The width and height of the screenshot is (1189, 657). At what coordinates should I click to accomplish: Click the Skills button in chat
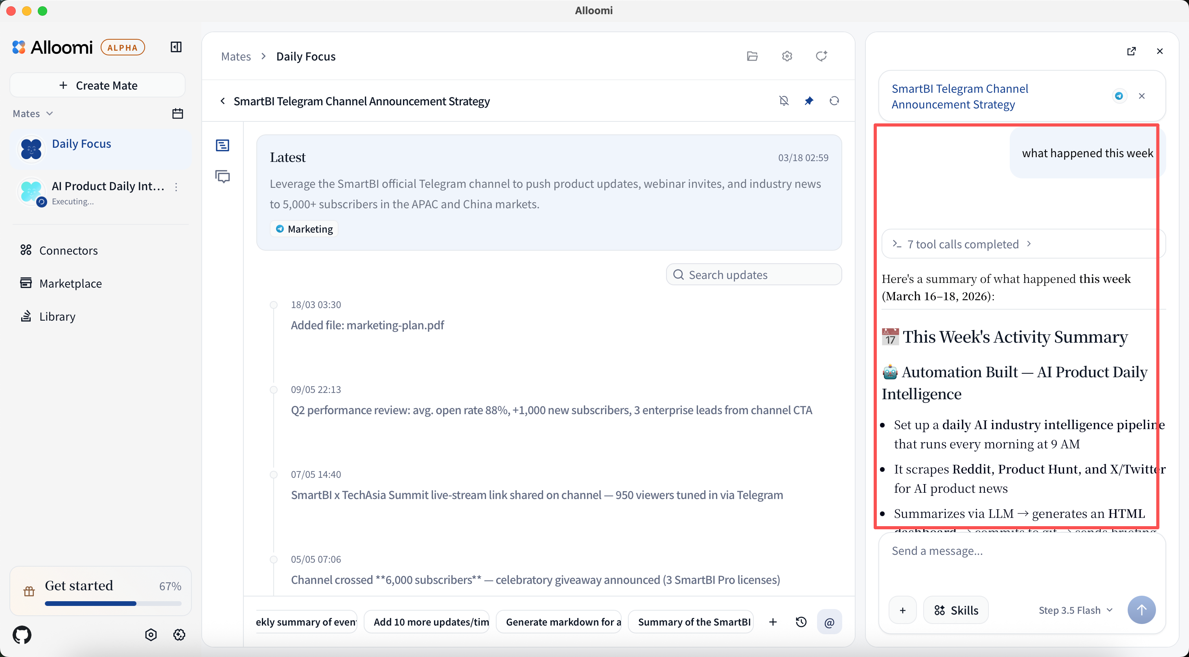coord(956,610)
